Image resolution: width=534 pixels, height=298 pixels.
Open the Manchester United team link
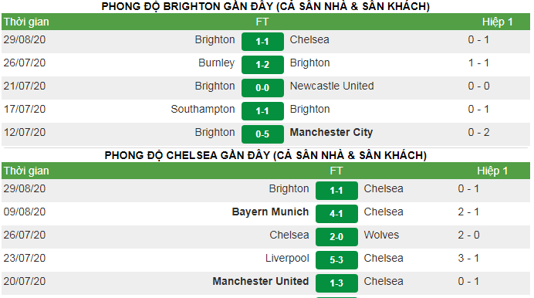261,281
